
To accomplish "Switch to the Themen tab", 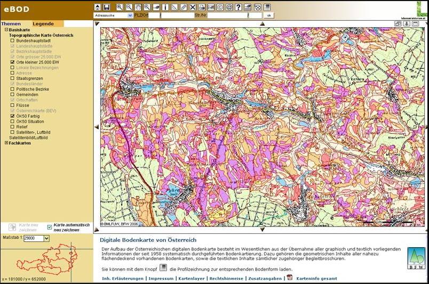I will click(11, 24).
